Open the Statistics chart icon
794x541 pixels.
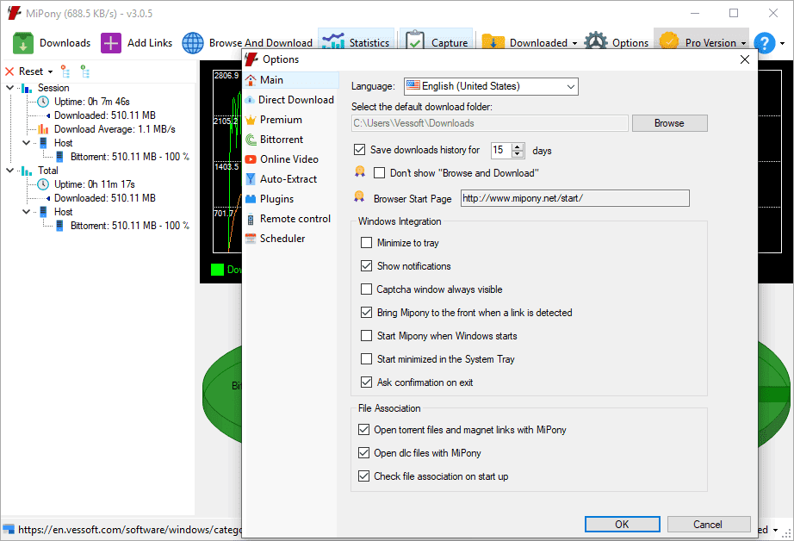tap(333, 41)
